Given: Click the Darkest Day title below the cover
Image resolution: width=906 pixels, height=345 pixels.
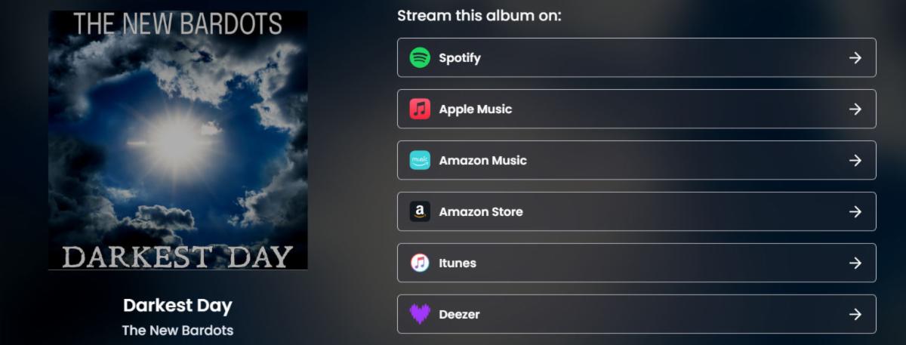Looking at the screenshot, I should (x=177, y=306).
